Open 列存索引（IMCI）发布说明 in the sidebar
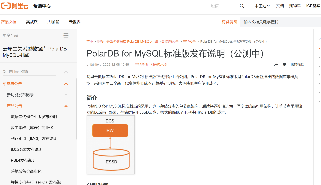This screenshot has width=321, height=185. (34, 139)
